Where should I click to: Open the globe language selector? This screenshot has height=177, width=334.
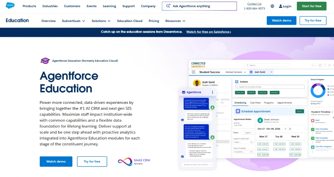(272, 6)
